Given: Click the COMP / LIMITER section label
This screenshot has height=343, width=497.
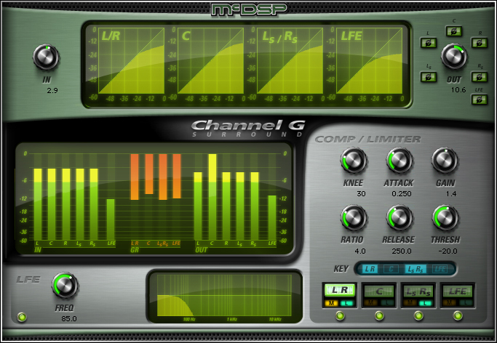Looking at the screenshot, I should (x=367, y=140).
